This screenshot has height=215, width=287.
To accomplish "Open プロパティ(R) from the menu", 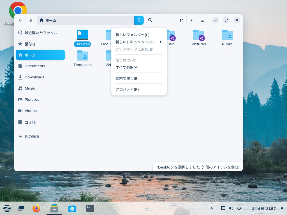I will point(127,89).
